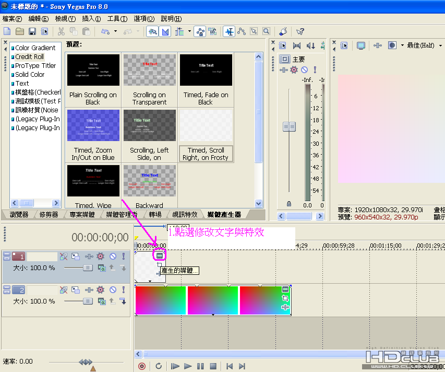Open generated media editor on track 1 clip
This screenshot has height=372, width=445.
point(160,256)
